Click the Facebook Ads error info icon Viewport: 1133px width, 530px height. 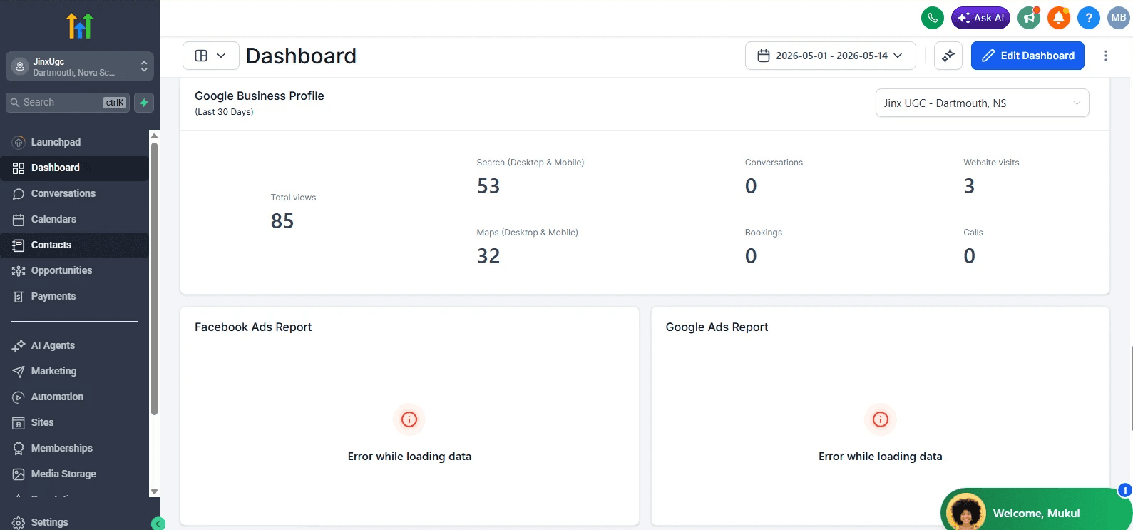409,419
